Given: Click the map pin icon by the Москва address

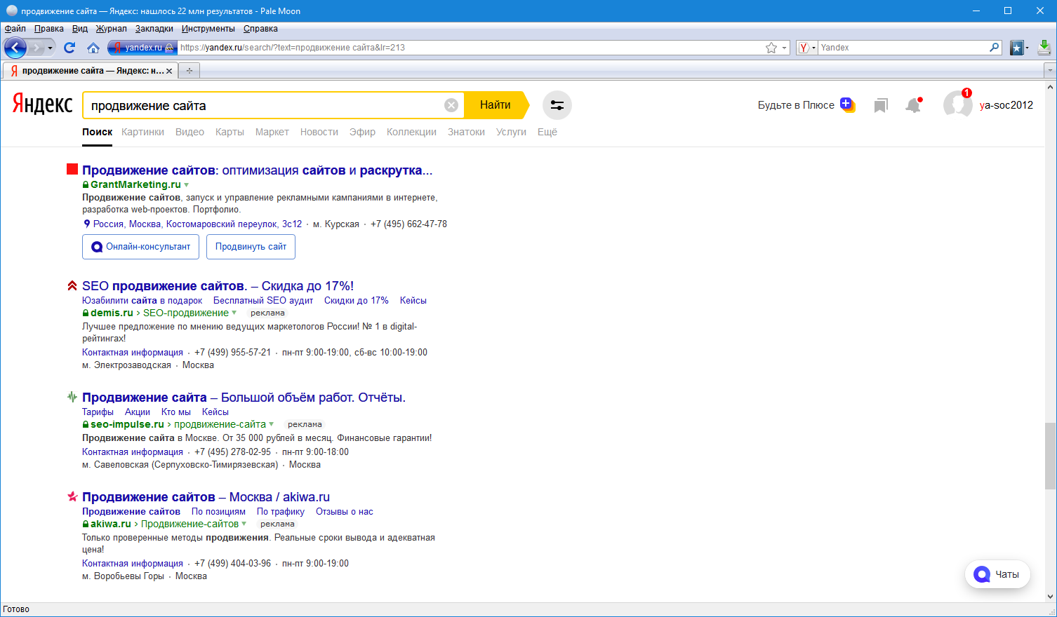Looking at the screenshot, I should point(86,224).
